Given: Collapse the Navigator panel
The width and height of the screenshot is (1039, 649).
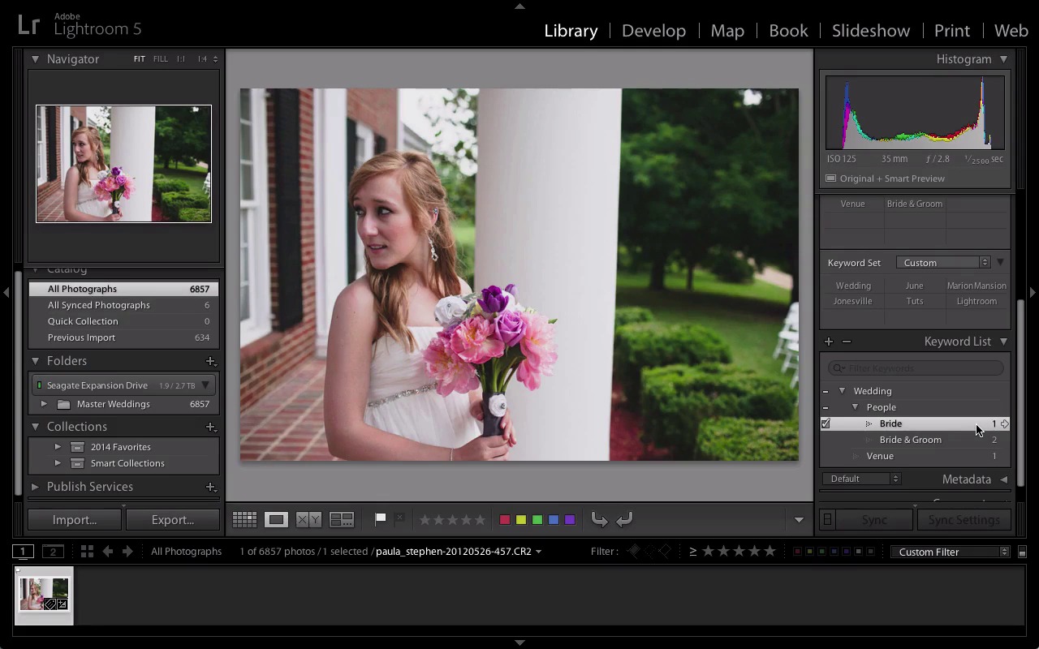Looking at the screenshot, I should point(35,59).
